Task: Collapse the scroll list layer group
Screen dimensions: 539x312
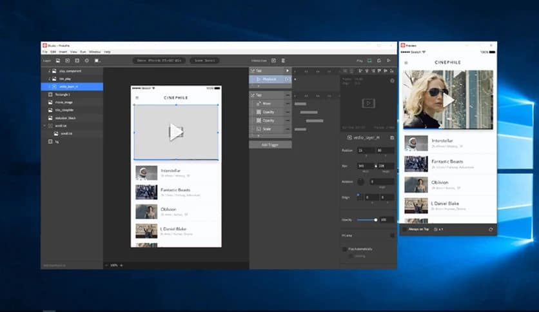Action: point(44,126)
